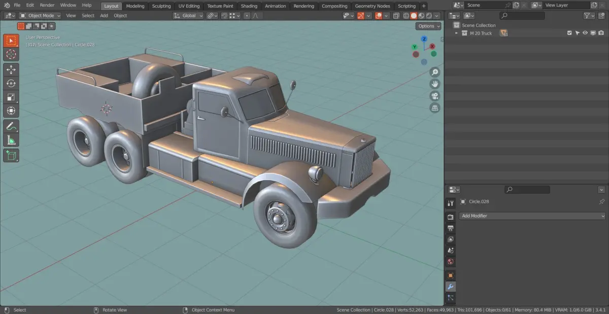
Task: Open the Add Modifier dropdown
Action: (x=533, y=216)
